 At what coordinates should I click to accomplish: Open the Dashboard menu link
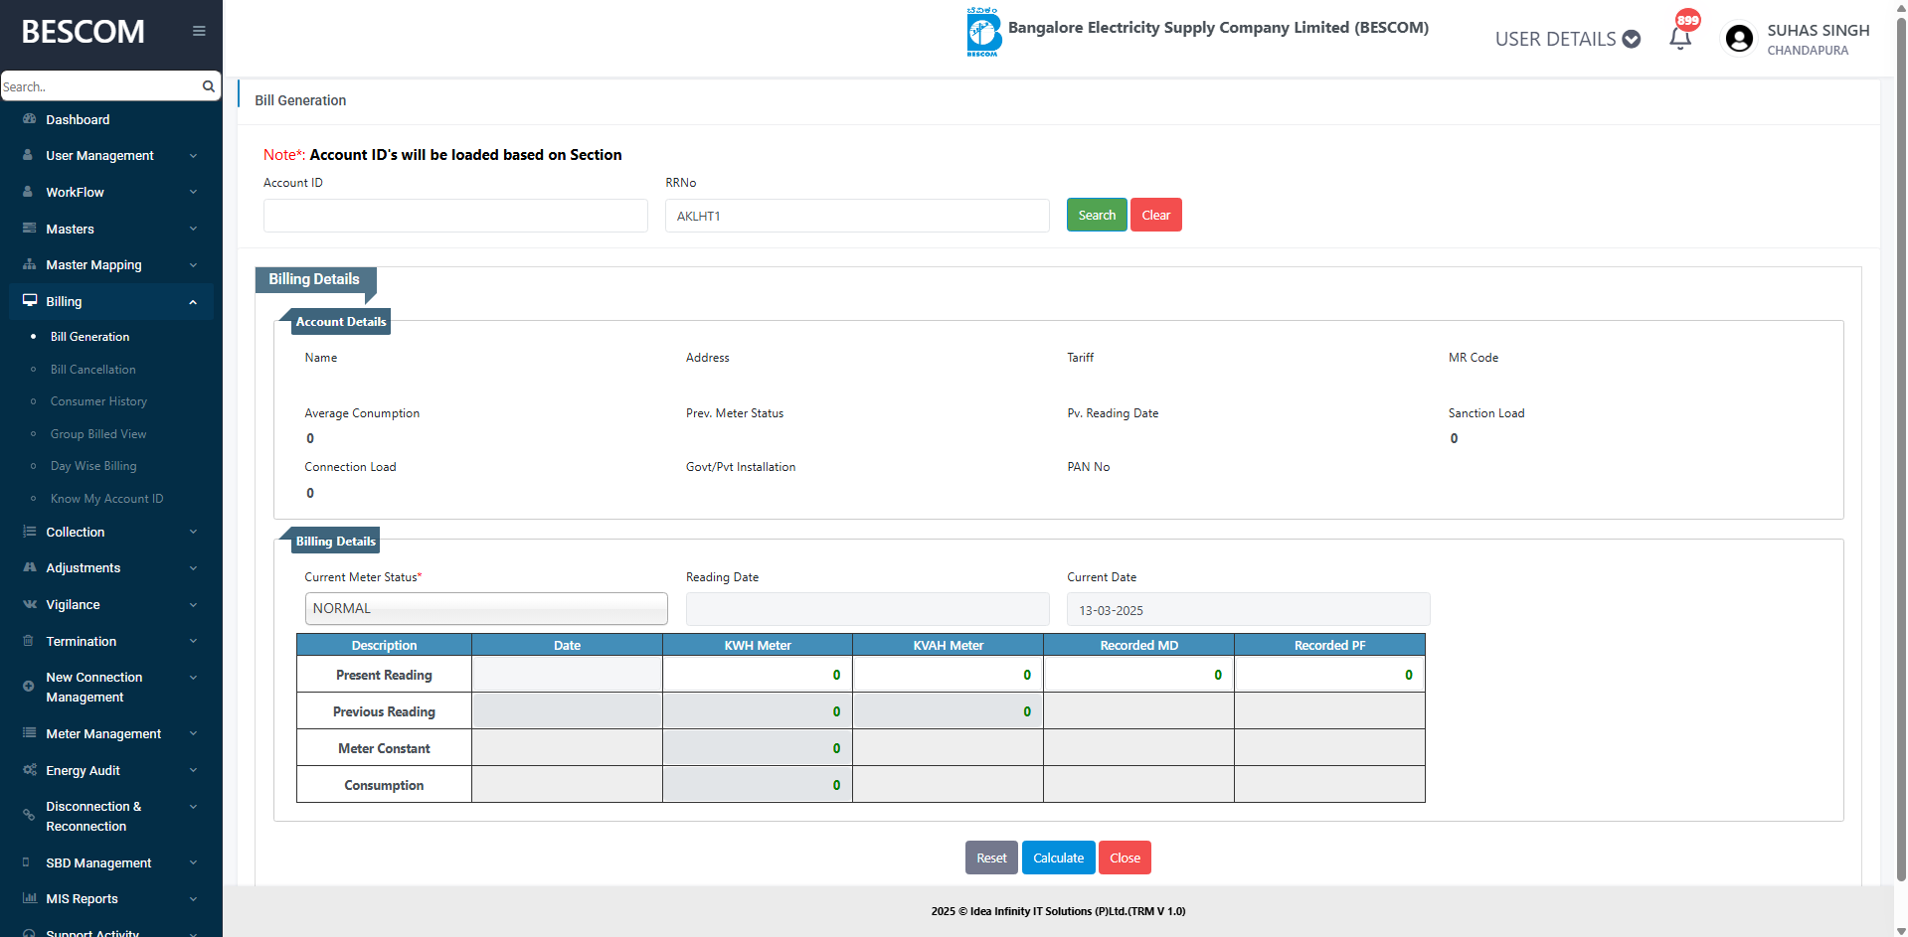click(x=78, y=119)
